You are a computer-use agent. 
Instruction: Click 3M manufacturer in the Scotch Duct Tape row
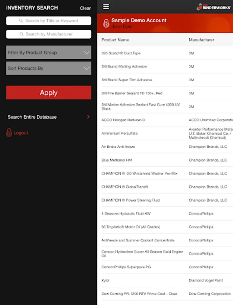click(x=191, y=53)
